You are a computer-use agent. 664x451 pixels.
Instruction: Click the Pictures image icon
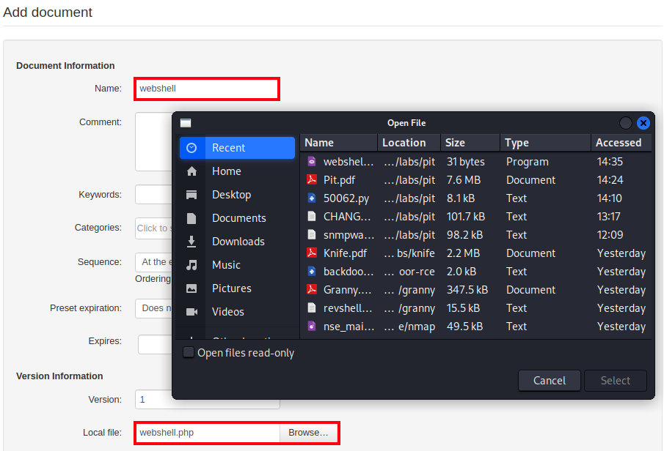coord(191,288)
